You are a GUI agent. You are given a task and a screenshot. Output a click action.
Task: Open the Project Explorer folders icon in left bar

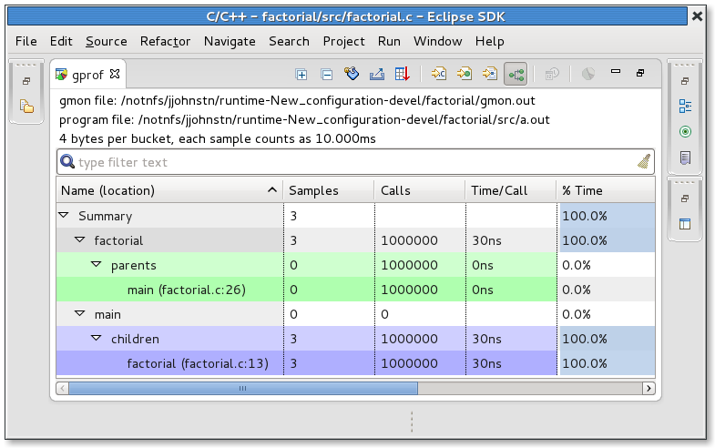coord(26,107)
